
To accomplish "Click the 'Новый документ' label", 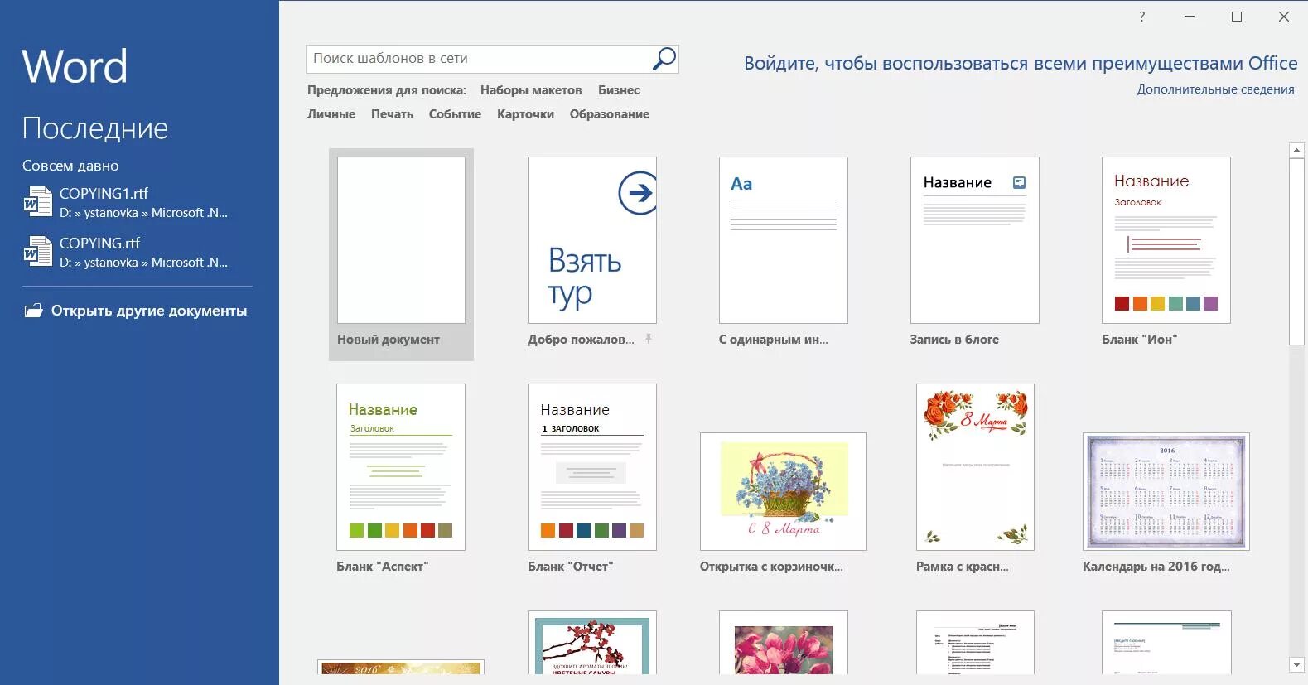I will point(389,340).
